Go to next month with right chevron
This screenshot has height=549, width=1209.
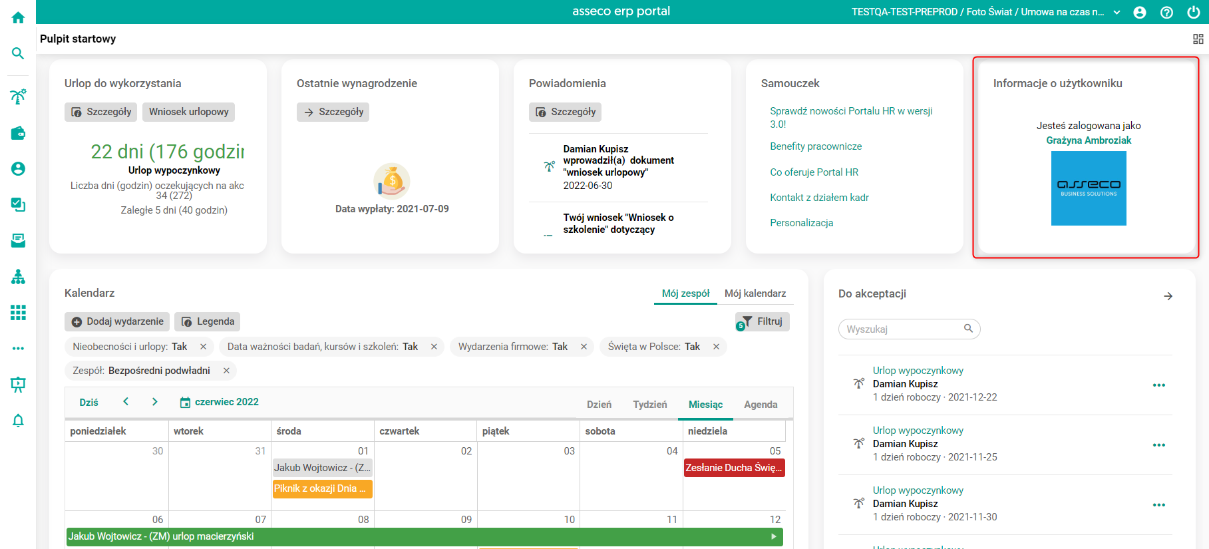(x=154, y=401)
